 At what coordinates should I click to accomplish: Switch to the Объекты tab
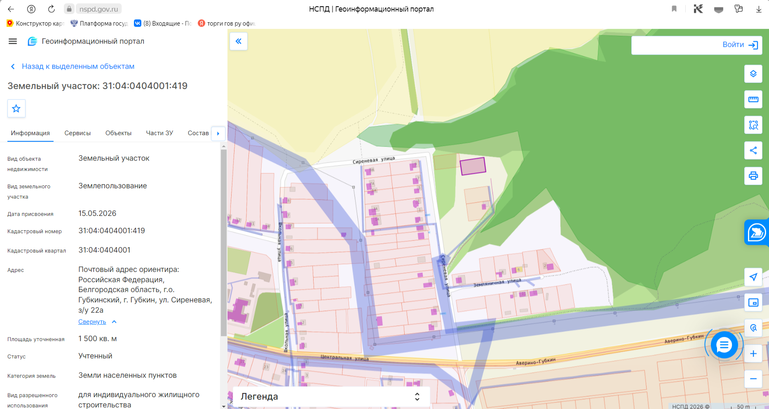pos(118,133)
